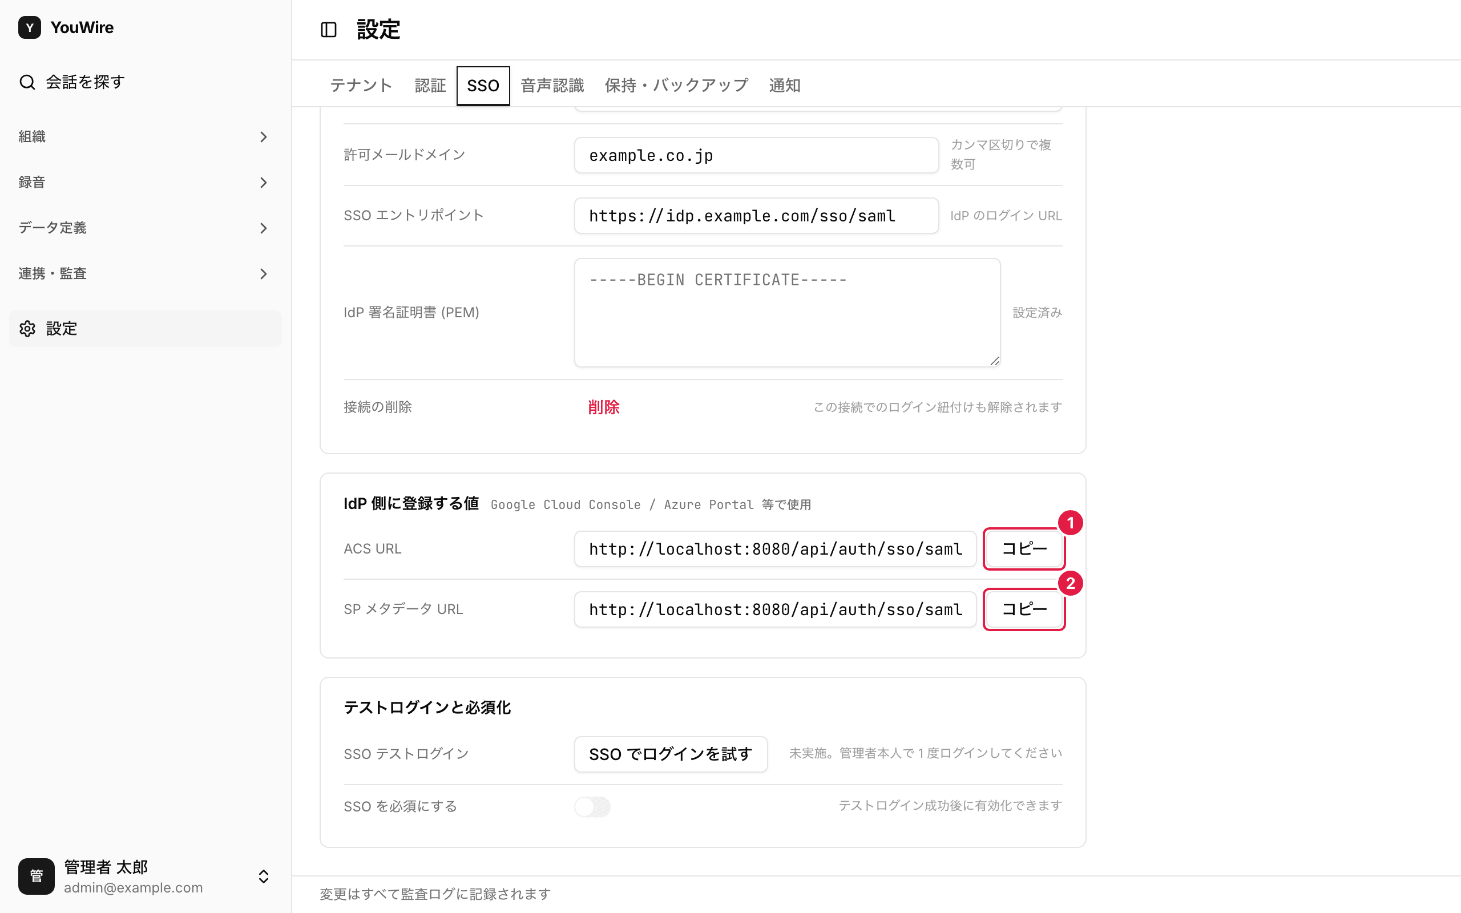Open the account switcher chevrons
Screen dimensions: 1461x913
point(263,876)
